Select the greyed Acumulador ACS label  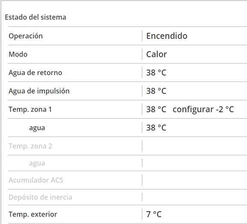[36, 180]
